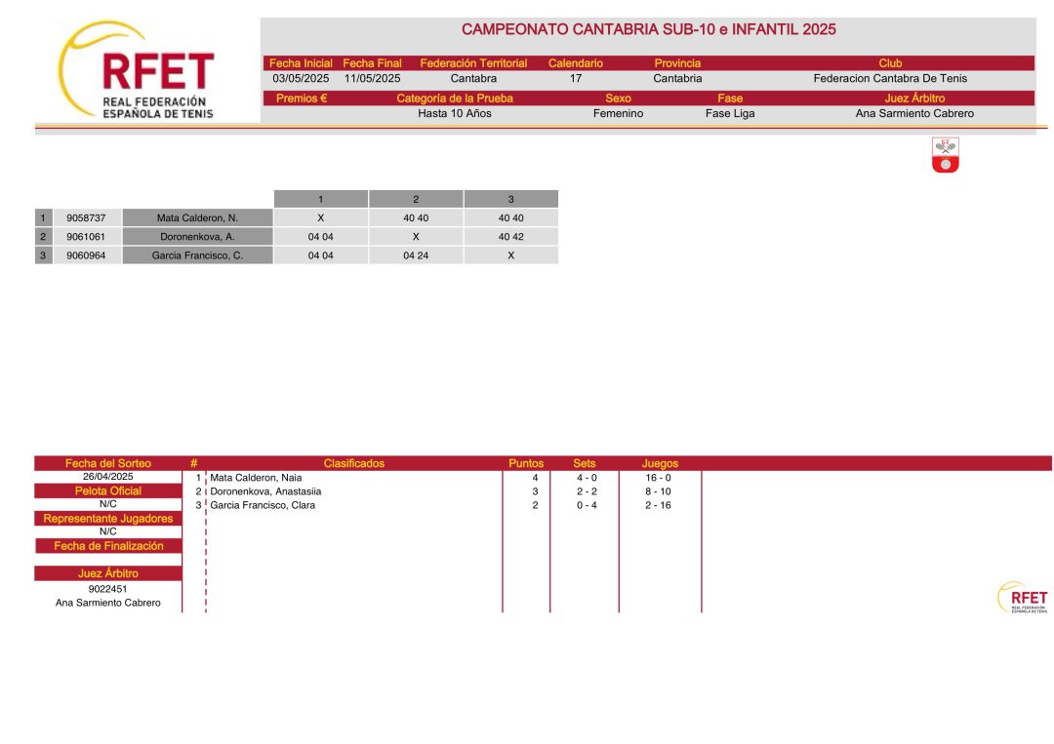Click player Garcia Francisco, C.
This screenshot has height=744, width=1054.
click(x=197, y=255)
